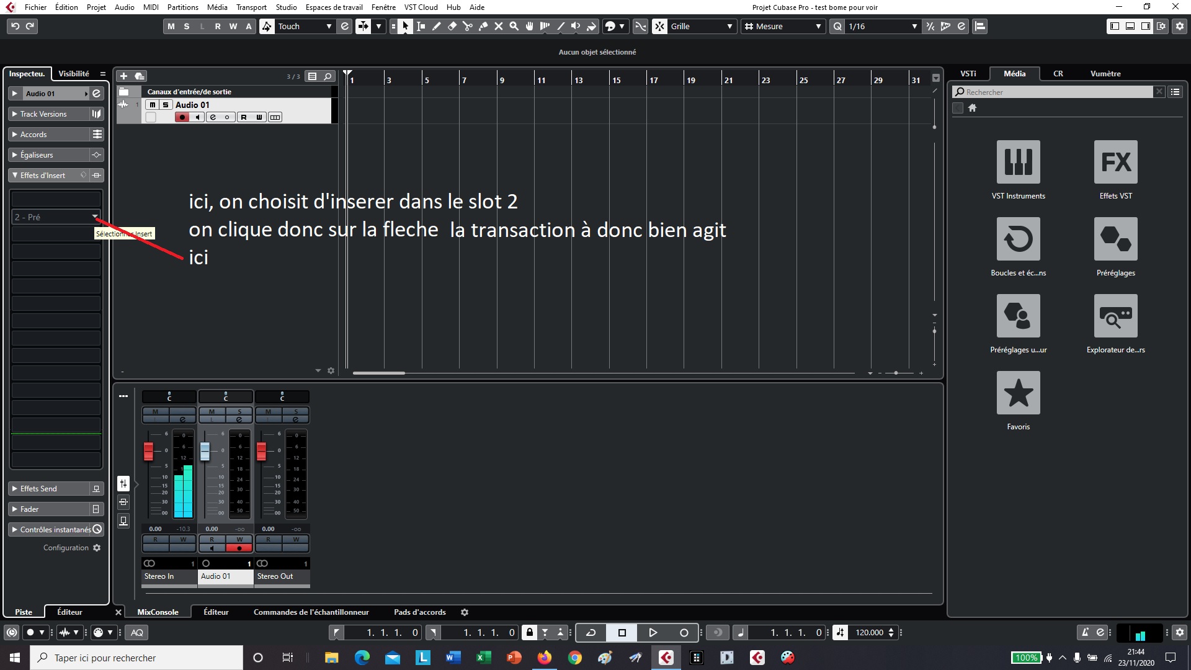Expand the Effets Send section
Image resolution: width=1191 pixels, height=670 pixels.
coord(14,488)
